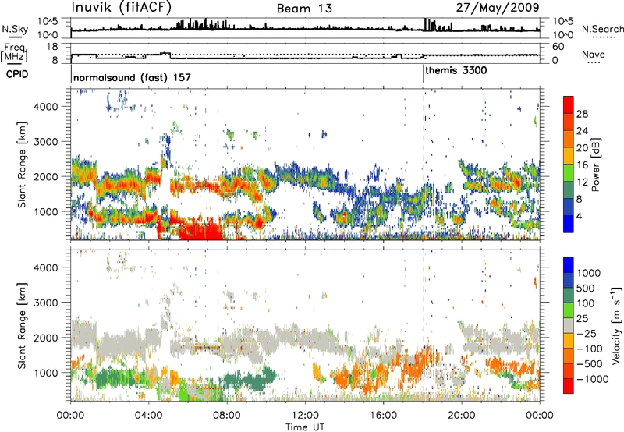Screen dimensions: 624x432
Task: Click the '08:00' time tick label
Action: pos(227,416)
